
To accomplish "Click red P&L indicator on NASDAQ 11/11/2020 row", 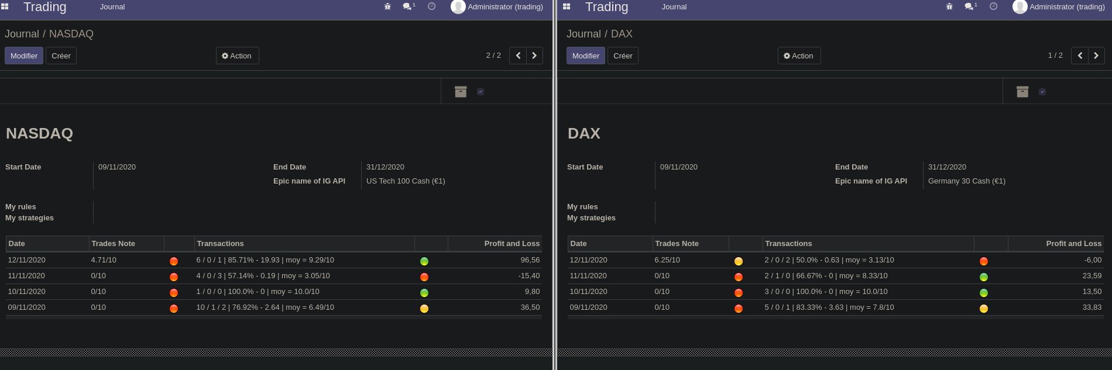I will click(424, 277).
